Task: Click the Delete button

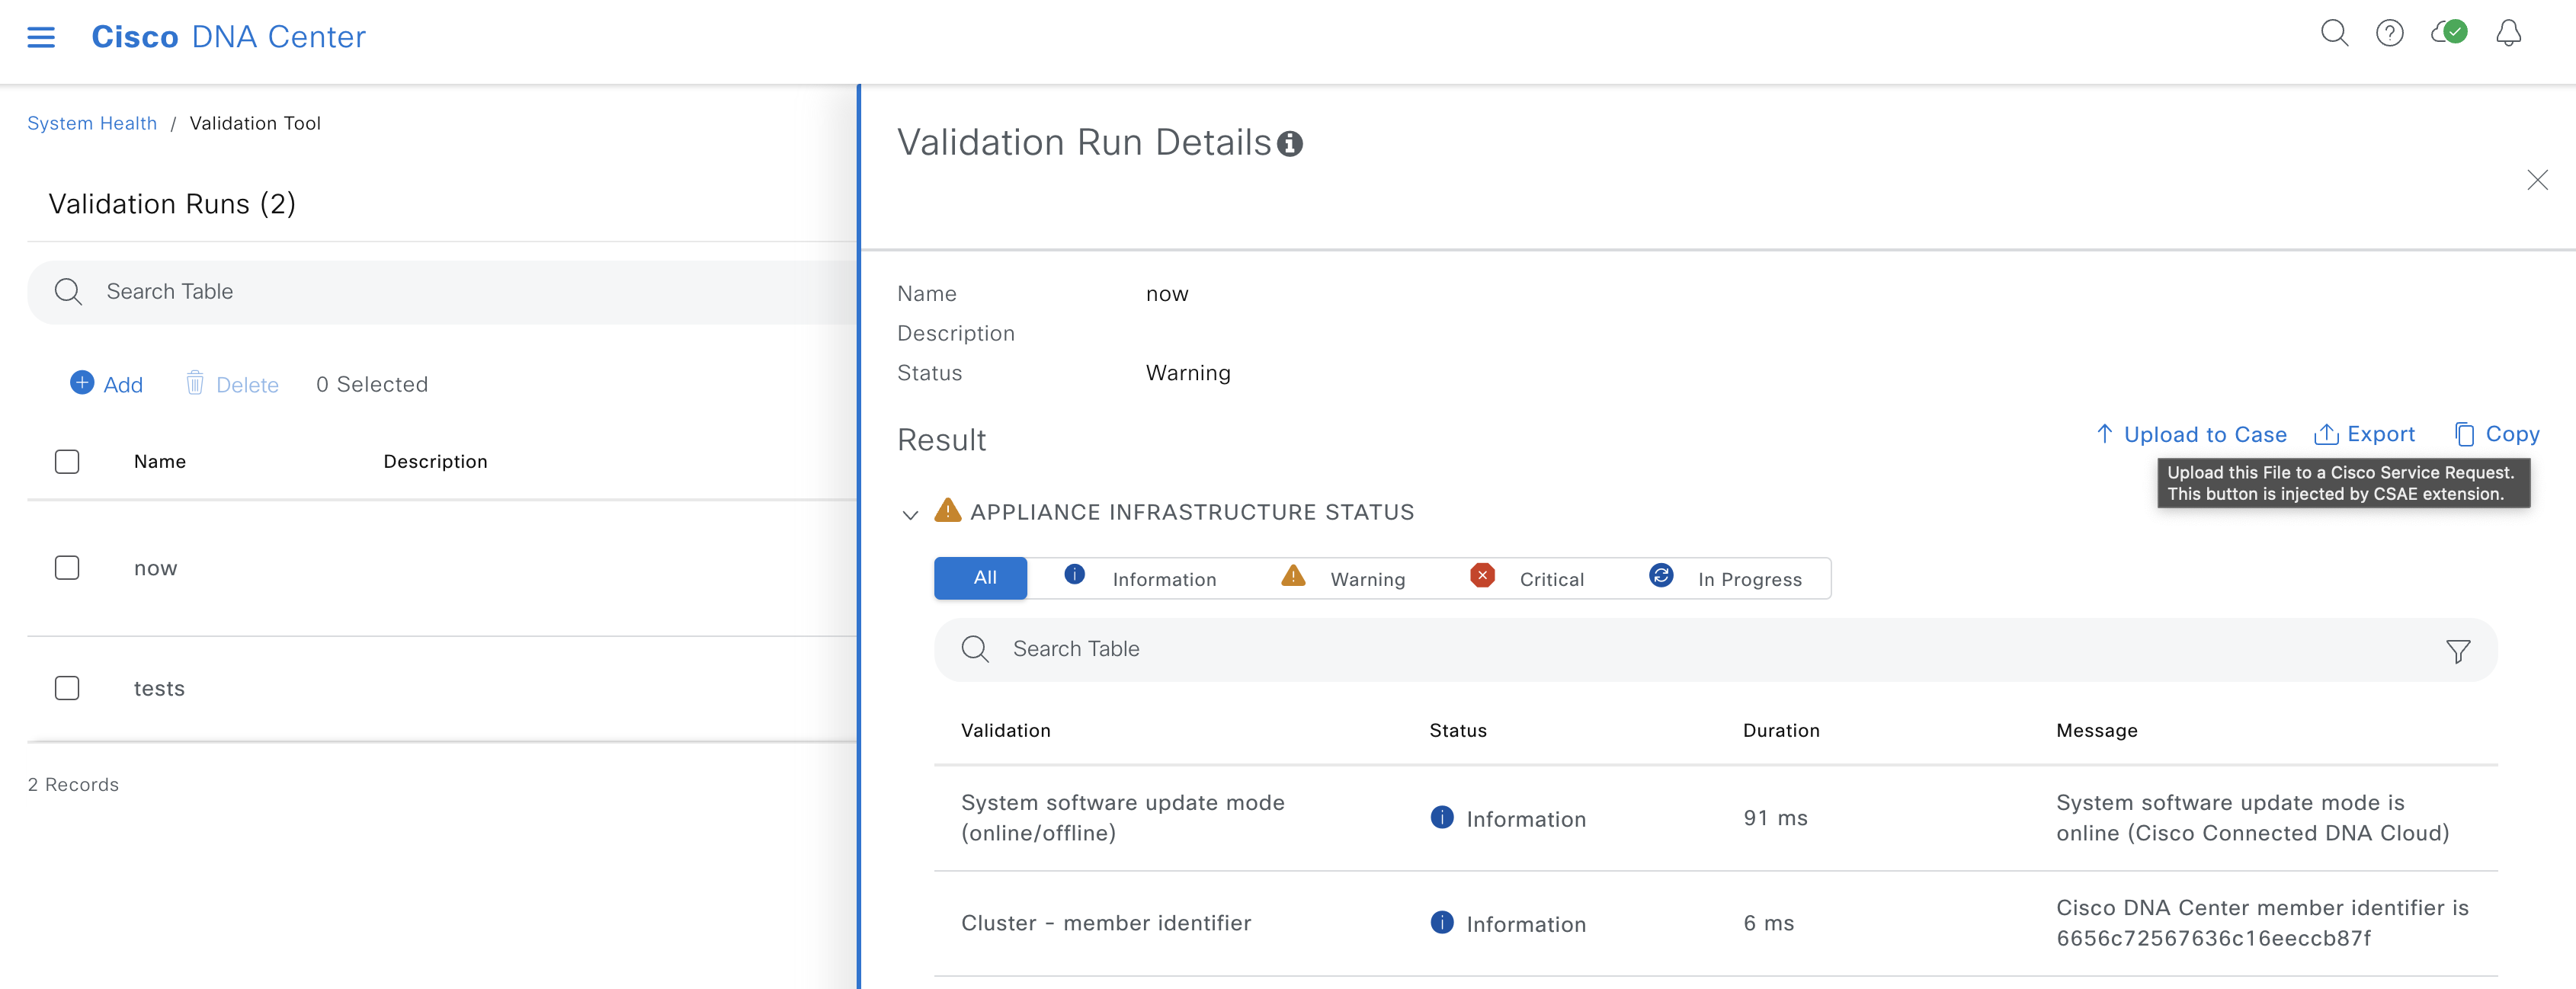Action: 232,384
